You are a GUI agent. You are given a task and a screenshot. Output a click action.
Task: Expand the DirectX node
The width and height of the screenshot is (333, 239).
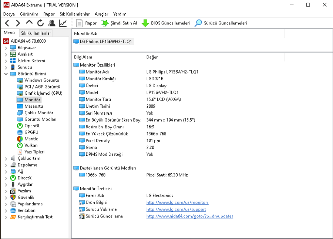(6, 178)
